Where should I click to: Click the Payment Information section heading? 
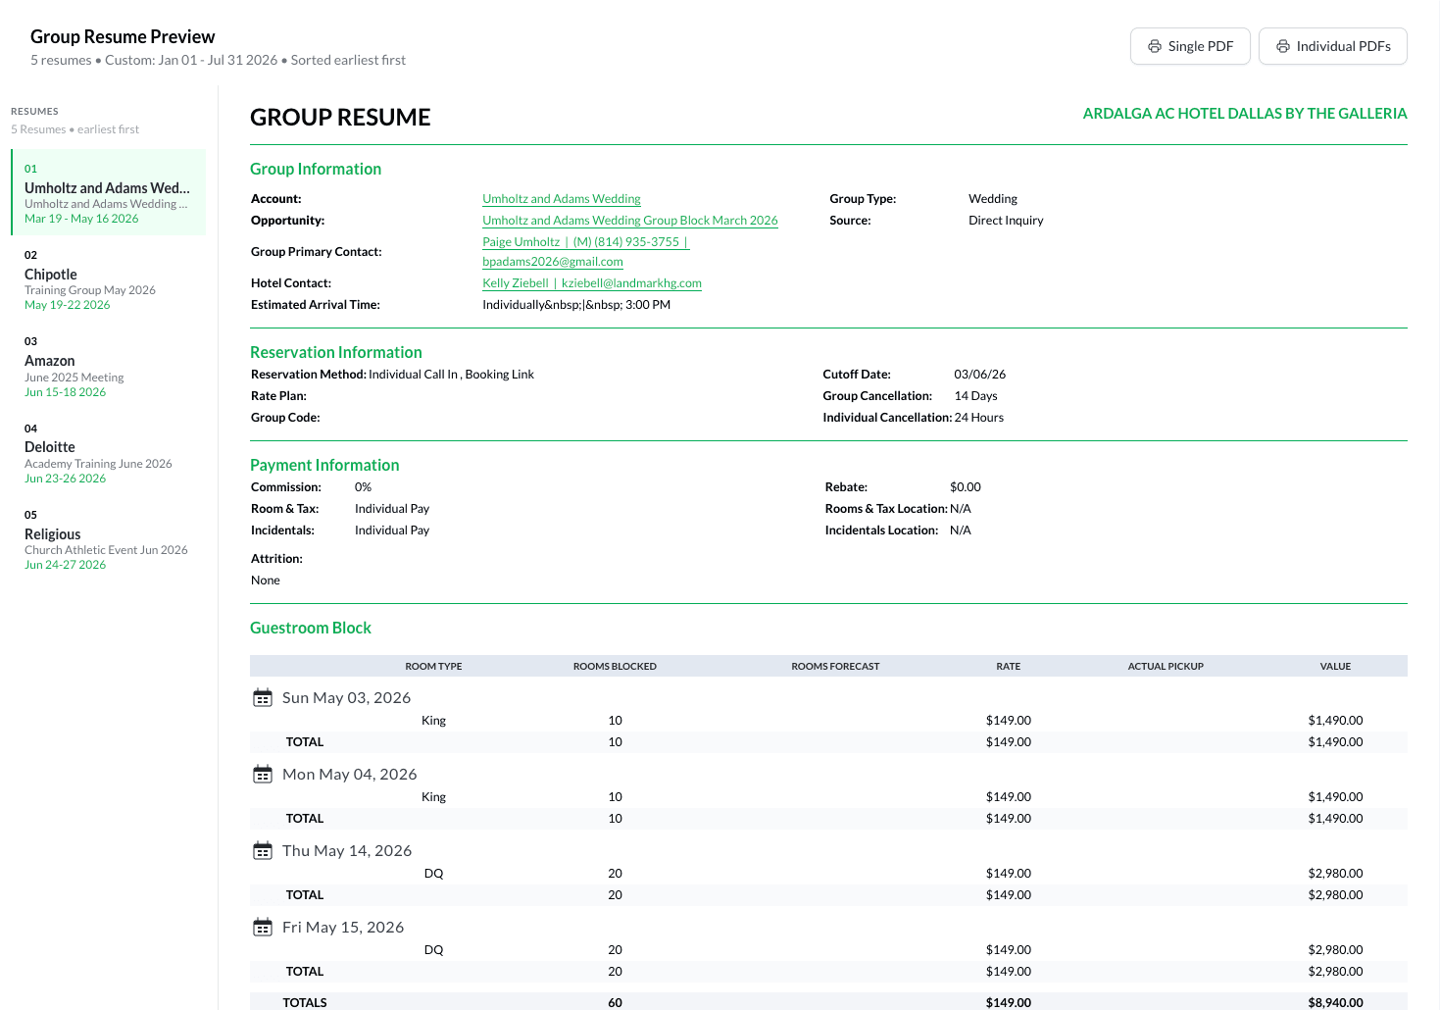tap(324, 465)
